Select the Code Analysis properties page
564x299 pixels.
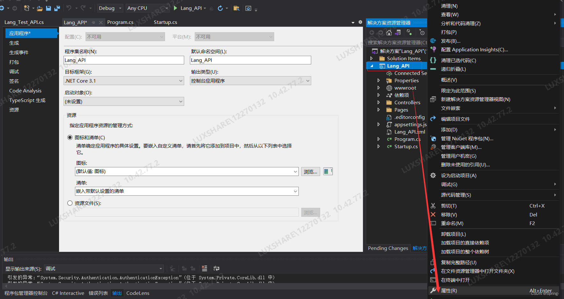(31, 91)
